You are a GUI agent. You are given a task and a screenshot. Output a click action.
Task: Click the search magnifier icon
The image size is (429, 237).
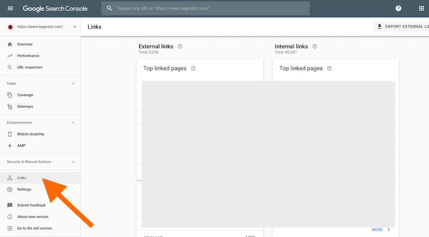110,9
